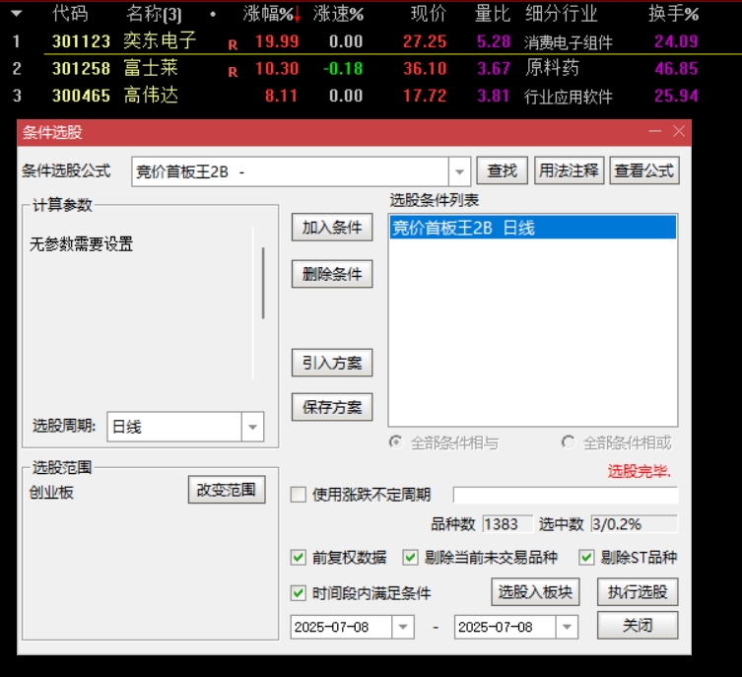
Task: Open the start date dropdown arrow
Action: pos(403,627)
